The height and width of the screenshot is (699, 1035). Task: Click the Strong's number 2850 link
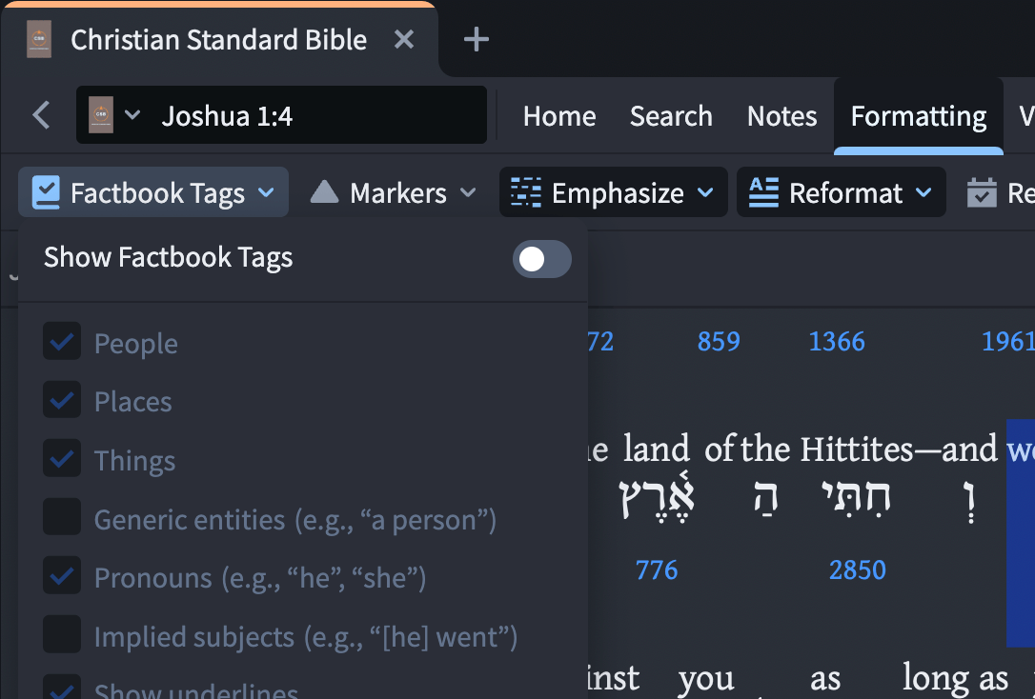[x=857, y=569]
